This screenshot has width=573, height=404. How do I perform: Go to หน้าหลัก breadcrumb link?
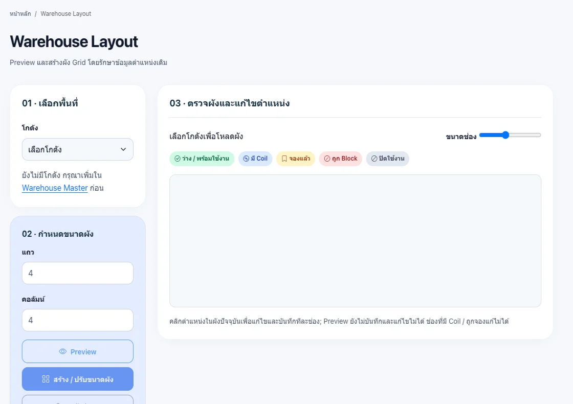(20, 14)
